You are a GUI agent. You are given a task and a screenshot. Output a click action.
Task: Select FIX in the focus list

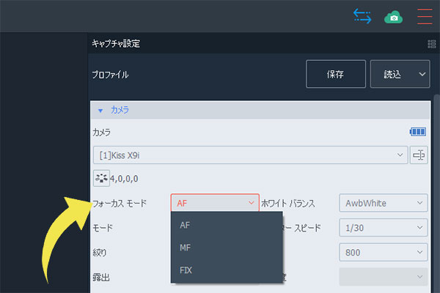pyautogui.click(x=186, y=270)
